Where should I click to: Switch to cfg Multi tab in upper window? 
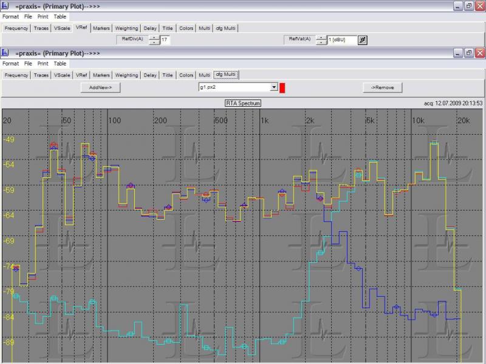(x=225, y=28)
